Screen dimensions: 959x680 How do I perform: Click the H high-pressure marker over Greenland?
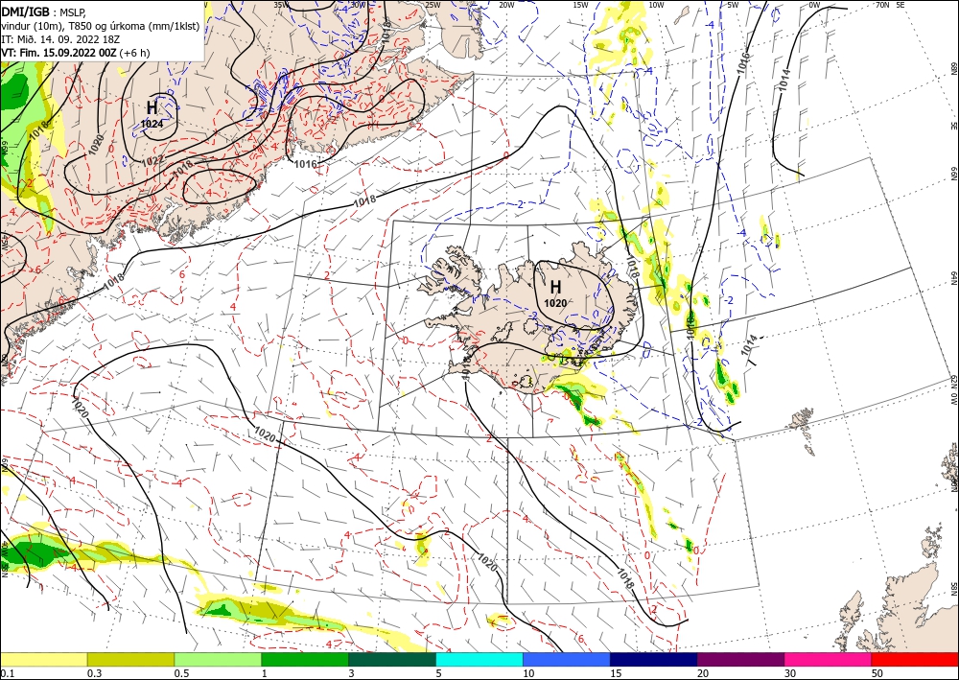tap(152, 107)
